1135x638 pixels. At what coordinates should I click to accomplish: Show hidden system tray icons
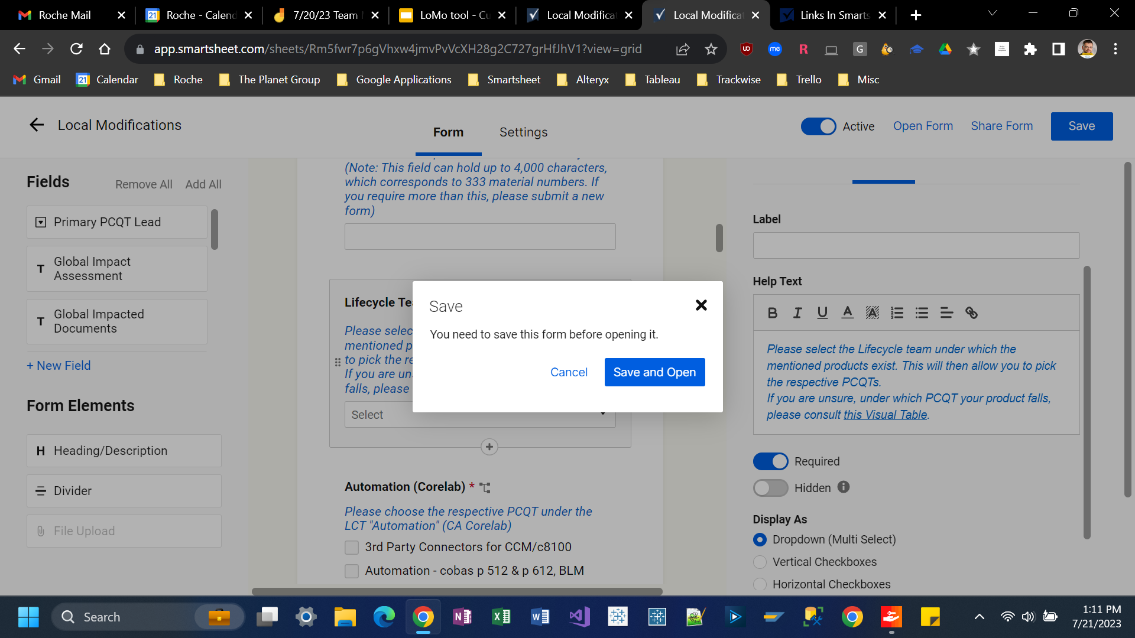click(x=979, y=617)
